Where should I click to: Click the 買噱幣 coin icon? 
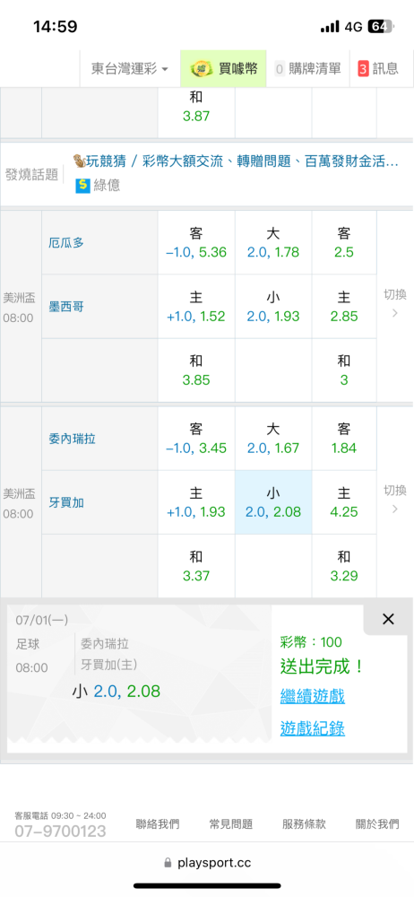point(202,69)
